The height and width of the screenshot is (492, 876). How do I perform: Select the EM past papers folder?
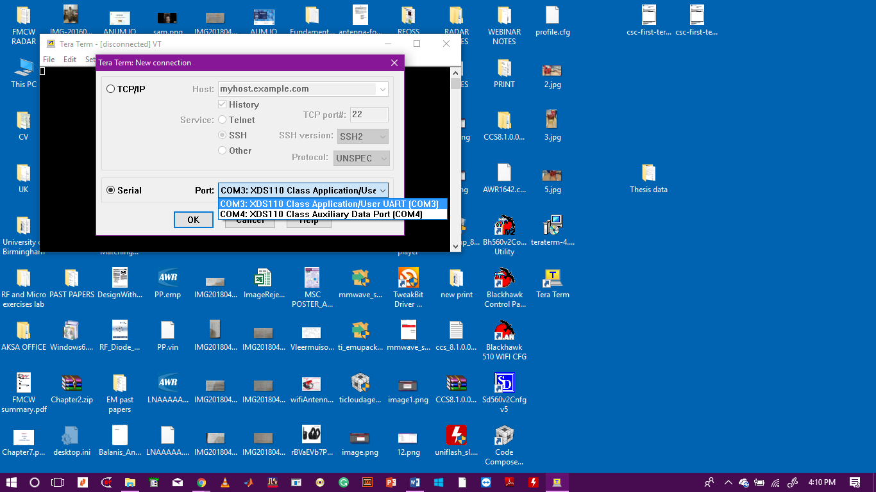tap(120, 393)
